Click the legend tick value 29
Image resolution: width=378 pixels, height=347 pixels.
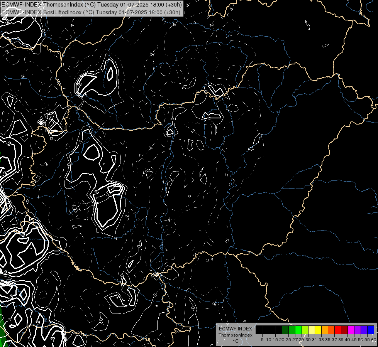point(302,340)
